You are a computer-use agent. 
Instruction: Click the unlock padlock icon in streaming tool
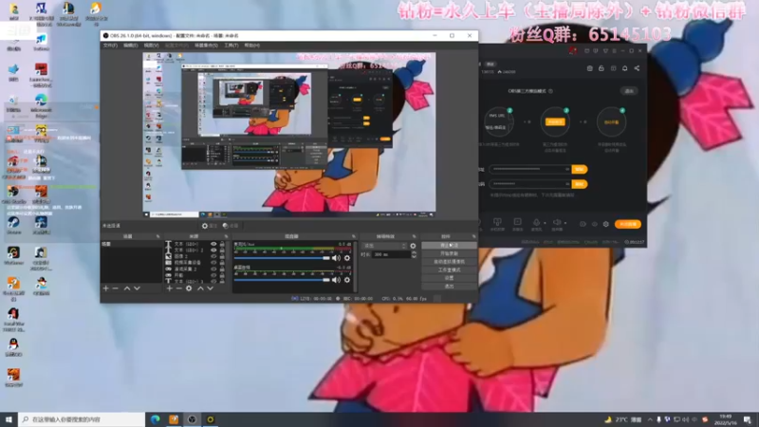(x=602, y=68)
